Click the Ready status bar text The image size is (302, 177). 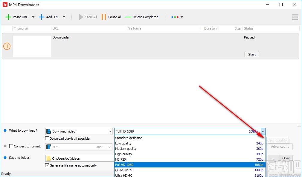point(6,174)
